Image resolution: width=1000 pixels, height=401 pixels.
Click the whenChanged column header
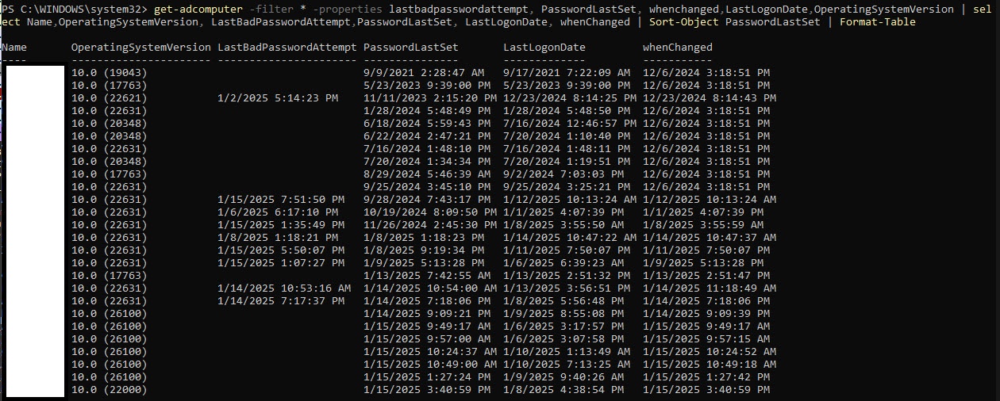[678, 48]
